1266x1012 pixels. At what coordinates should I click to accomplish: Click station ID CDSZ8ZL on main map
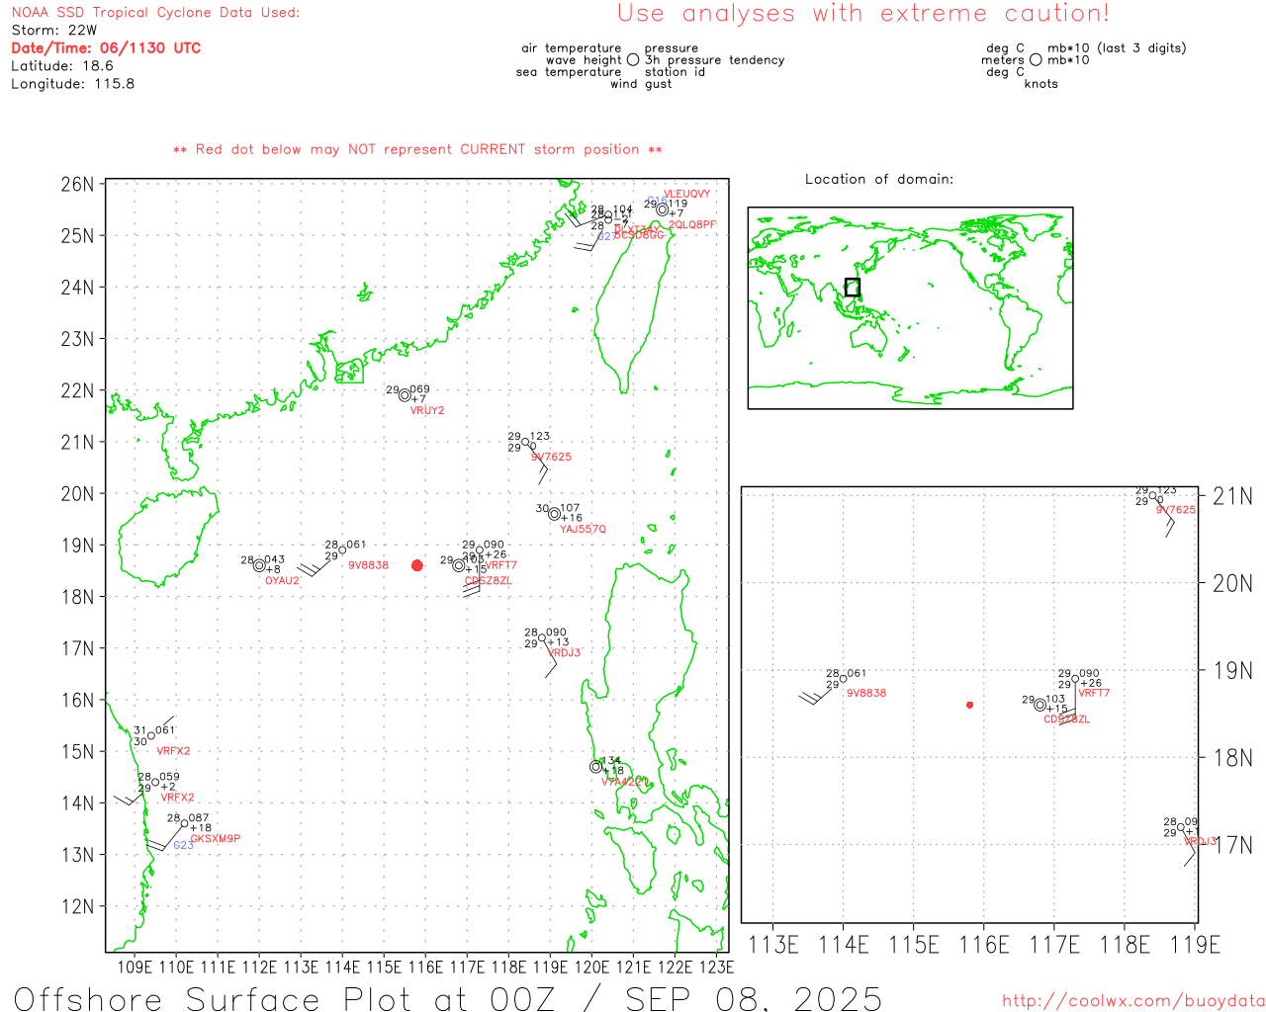tap(489, 581)
